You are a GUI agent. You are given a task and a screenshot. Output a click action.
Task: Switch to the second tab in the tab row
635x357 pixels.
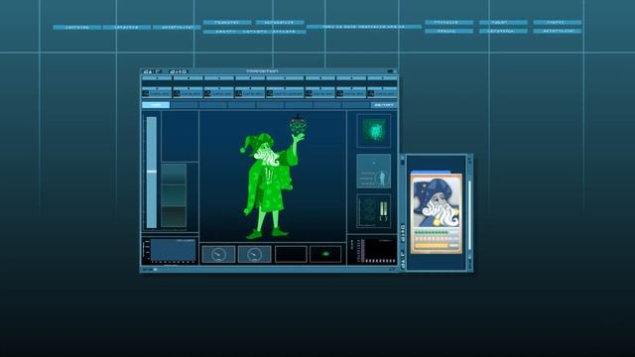[185, 105]
